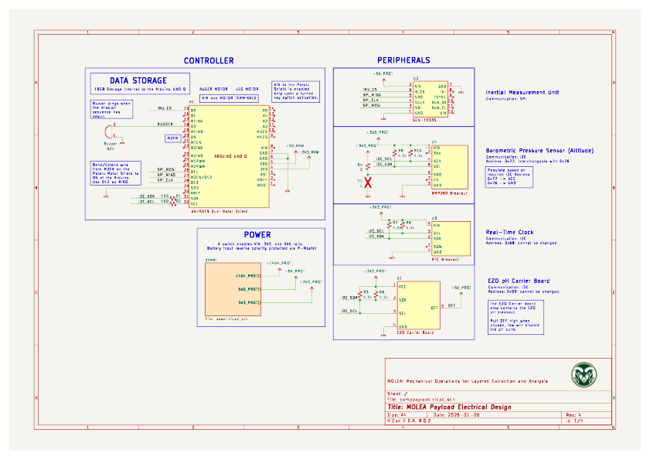Click the buzzer BZ1 symbol
650x460 pixels.
click(110, 132)
